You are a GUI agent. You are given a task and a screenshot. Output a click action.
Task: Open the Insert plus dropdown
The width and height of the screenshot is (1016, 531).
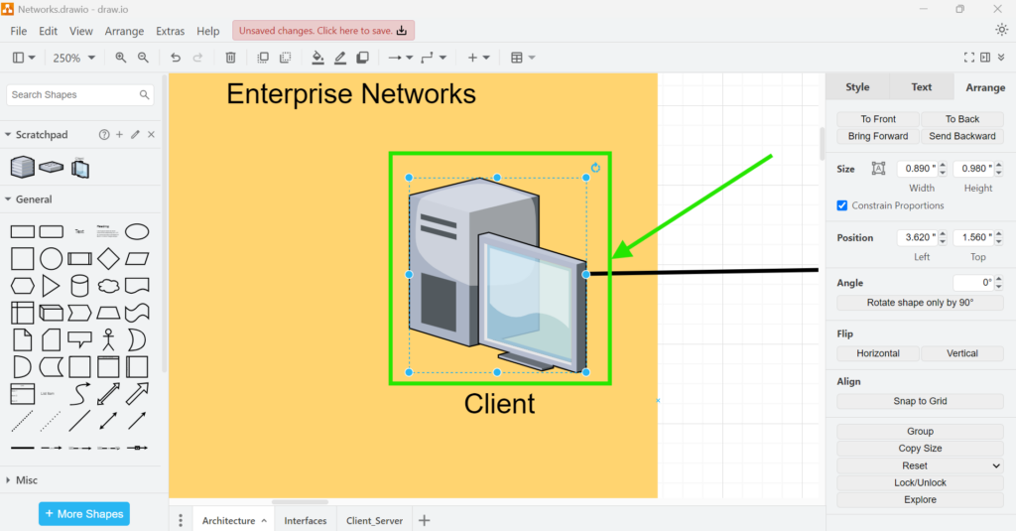point(479,58)
